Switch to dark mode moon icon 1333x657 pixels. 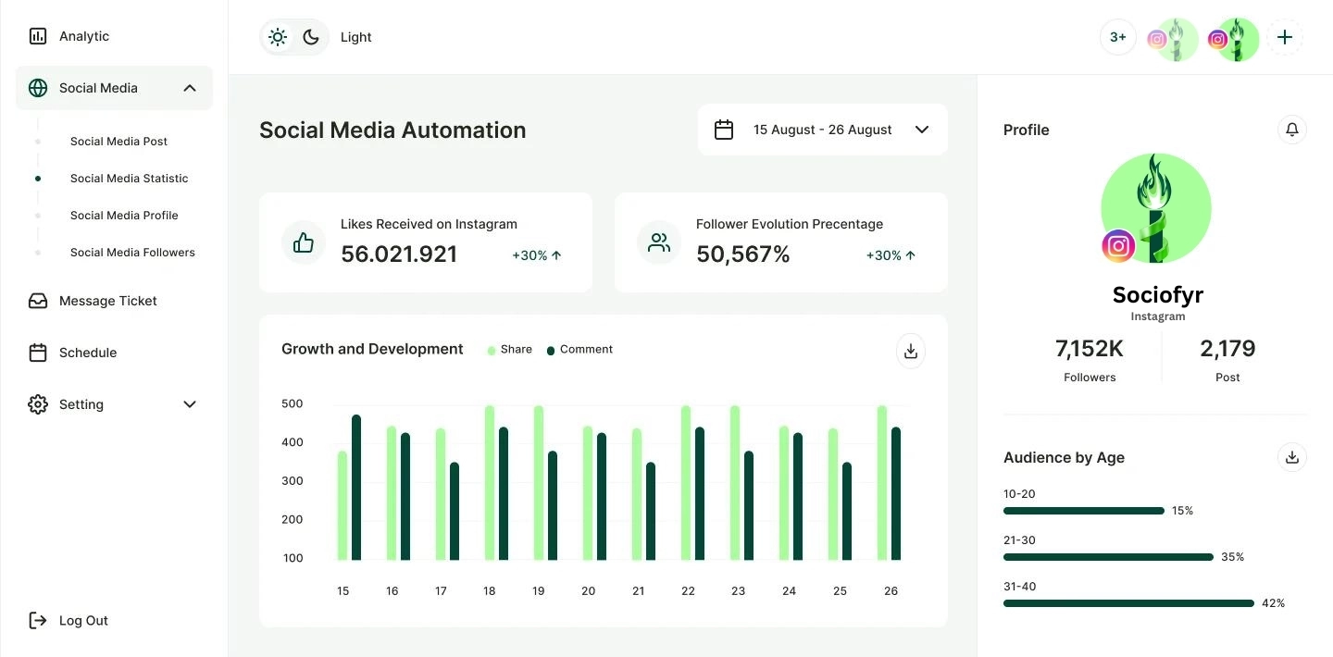[x=311, y=37]
